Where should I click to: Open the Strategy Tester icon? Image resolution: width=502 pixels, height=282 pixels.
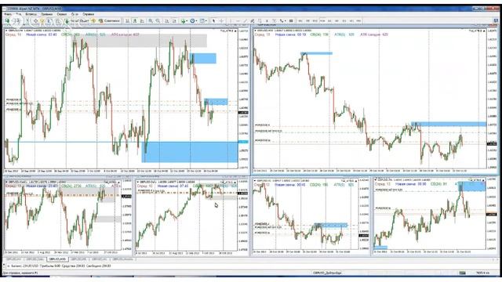point(57,21)
